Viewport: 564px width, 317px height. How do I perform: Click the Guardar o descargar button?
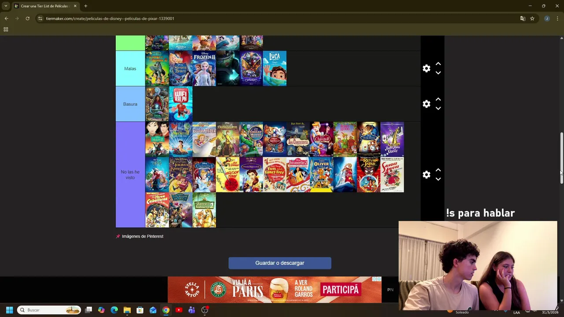coord(280,263)
